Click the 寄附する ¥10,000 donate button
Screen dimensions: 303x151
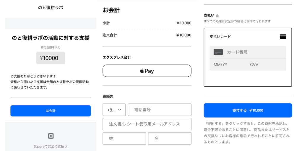(x=248, y=110)
